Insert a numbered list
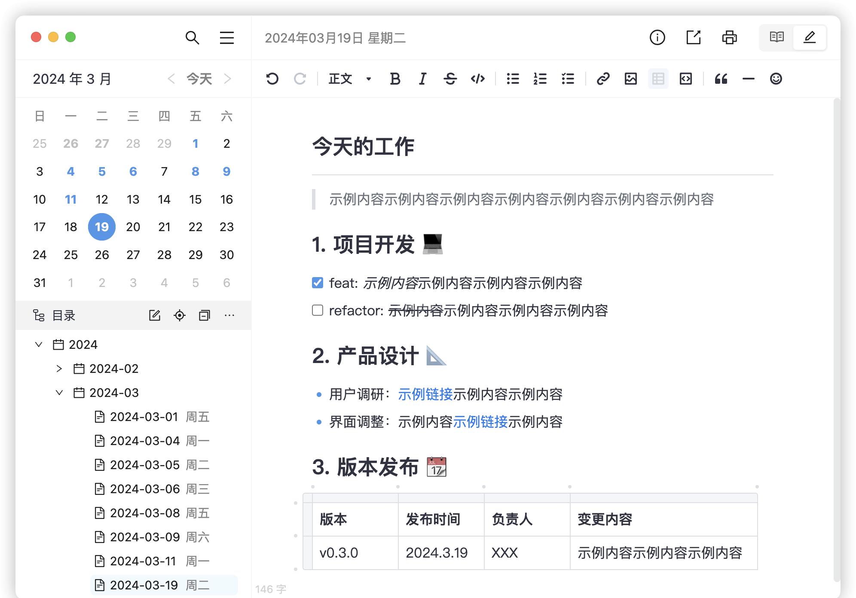 click(540, 79)
